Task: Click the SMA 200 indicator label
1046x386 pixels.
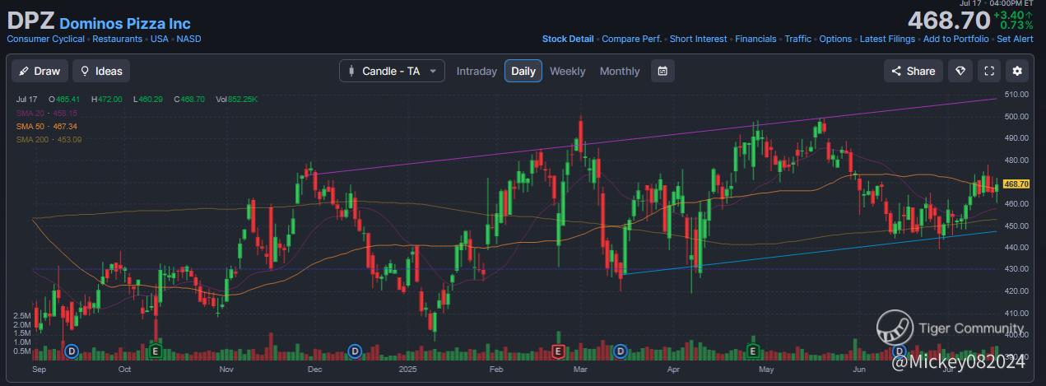Action: pyautogui.click(x=49, y=139)
